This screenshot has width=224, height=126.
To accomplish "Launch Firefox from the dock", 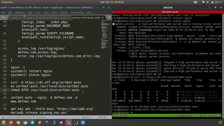I will [11, 122].
